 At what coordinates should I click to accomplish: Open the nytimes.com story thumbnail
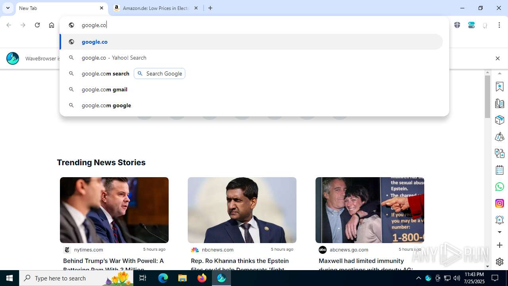pos(114,210)
